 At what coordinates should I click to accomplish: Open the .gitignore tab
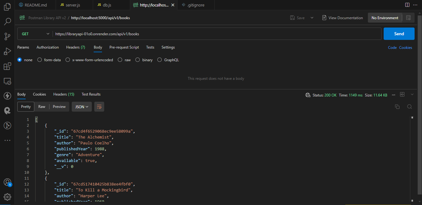[x=196, y=5]
